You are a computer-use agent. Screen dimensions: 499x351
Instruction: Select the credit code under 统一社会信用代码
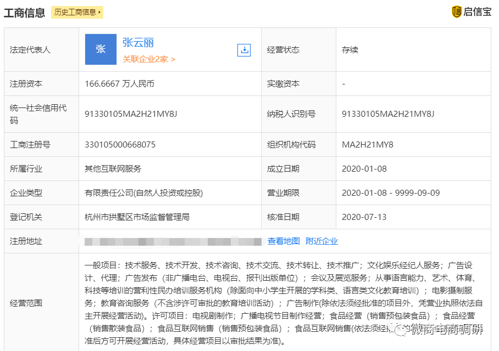point(131,114)
